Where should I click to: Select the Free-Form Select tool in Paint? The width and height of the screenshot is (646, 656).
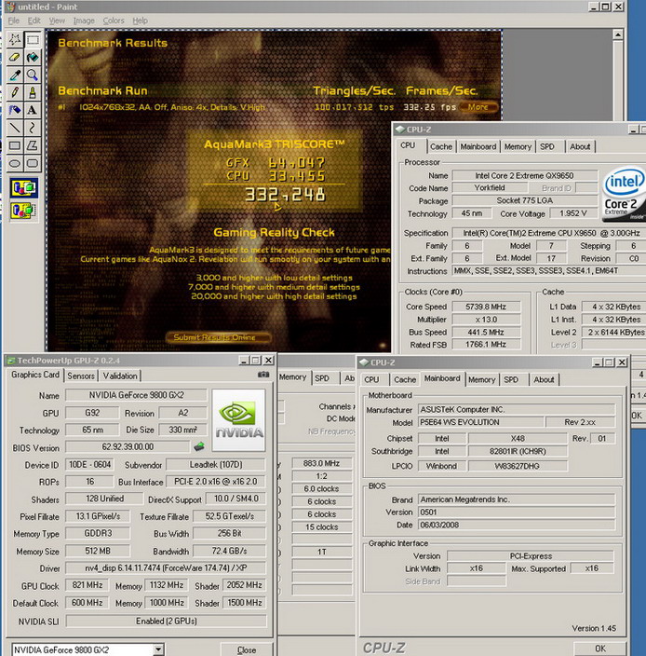15,40
